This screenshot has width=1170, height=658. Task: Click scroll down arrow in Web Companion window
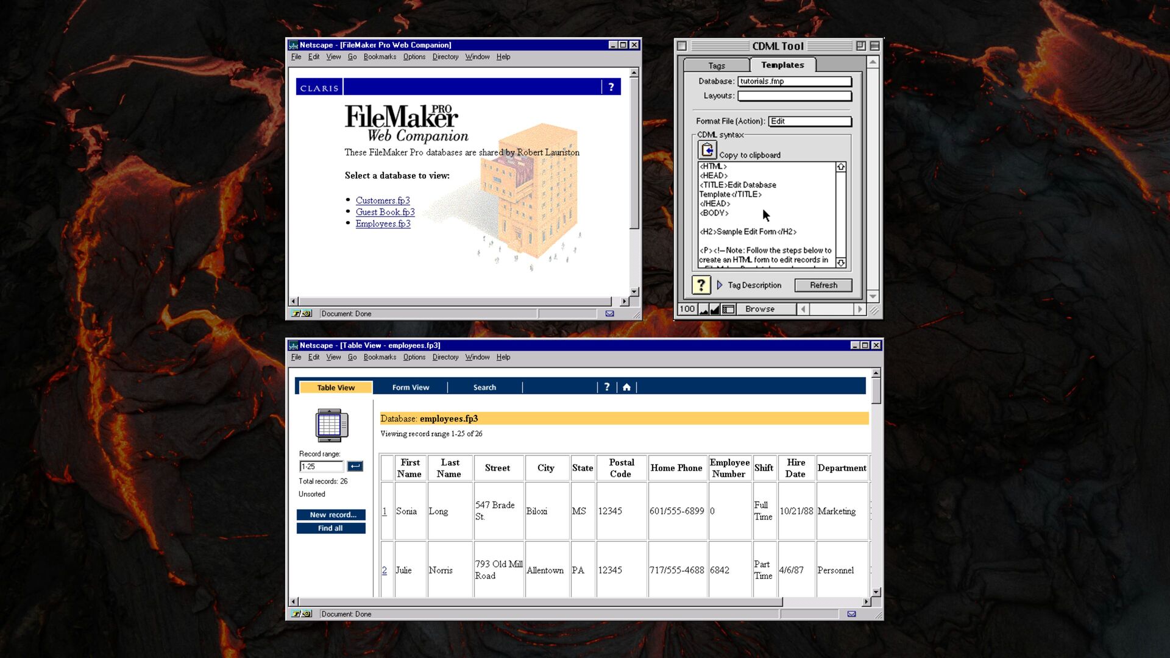[634, 292]
